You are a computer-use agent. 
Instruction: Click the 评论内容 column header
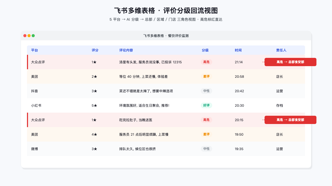[126, 50]
